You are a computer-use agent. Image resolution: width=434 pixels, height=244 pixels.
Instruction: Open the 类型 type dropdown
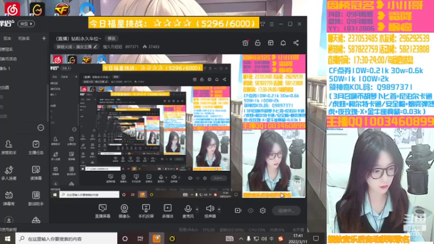pos(26,24)
